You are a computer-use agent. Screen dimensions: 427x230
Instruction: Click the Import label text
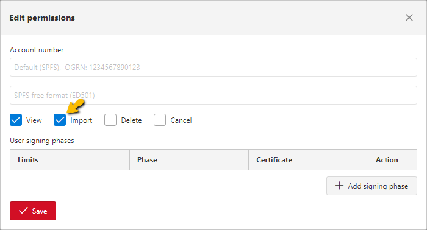[x=81, y=120]
